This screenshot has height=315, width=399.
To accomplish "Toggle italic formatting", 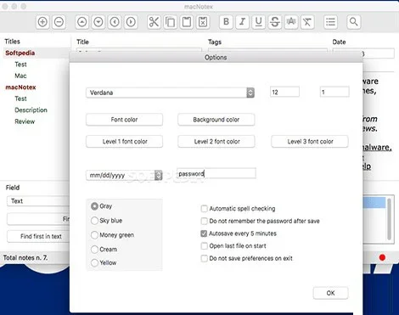I will 242,22.
